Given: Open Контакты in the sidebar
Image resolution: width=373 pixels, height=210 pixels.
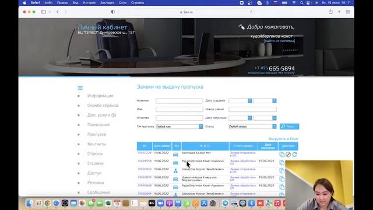Looking at the screenshot, I should 97,144.
